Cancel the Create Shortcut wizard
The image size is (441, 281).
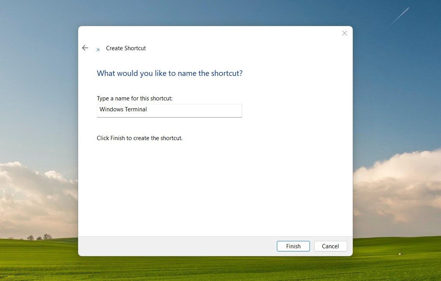point(330,246)
